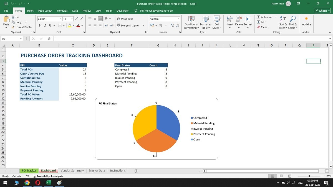Switch to PO Tracker sheet
333x187 pixels.
29,171
